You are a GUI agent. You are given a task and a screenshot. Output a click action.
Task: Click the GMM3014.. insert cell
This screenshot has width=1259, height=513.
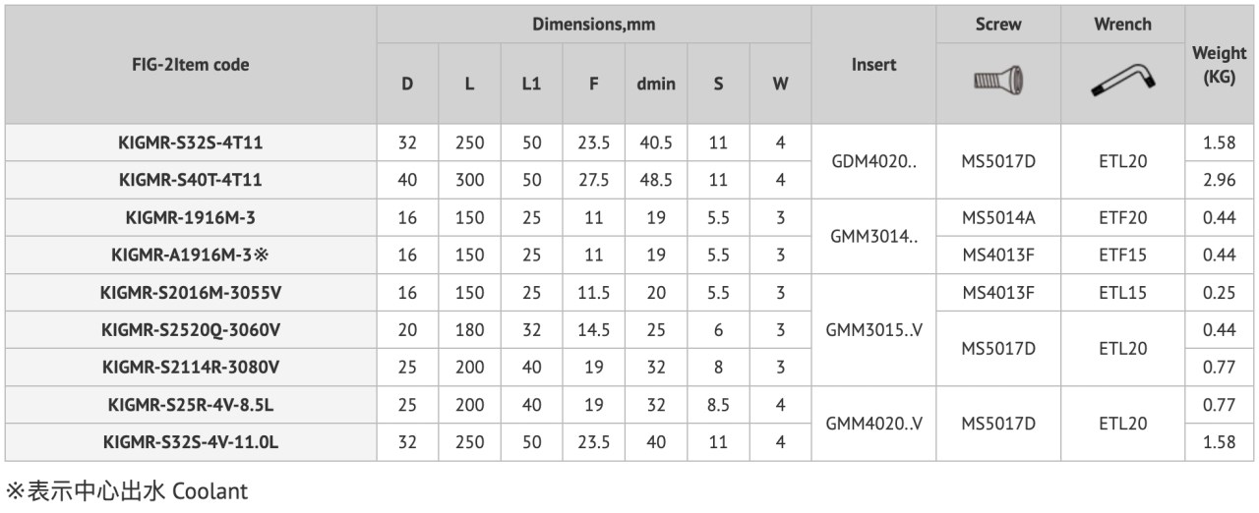pyautogui.click(x=873, y=237)
